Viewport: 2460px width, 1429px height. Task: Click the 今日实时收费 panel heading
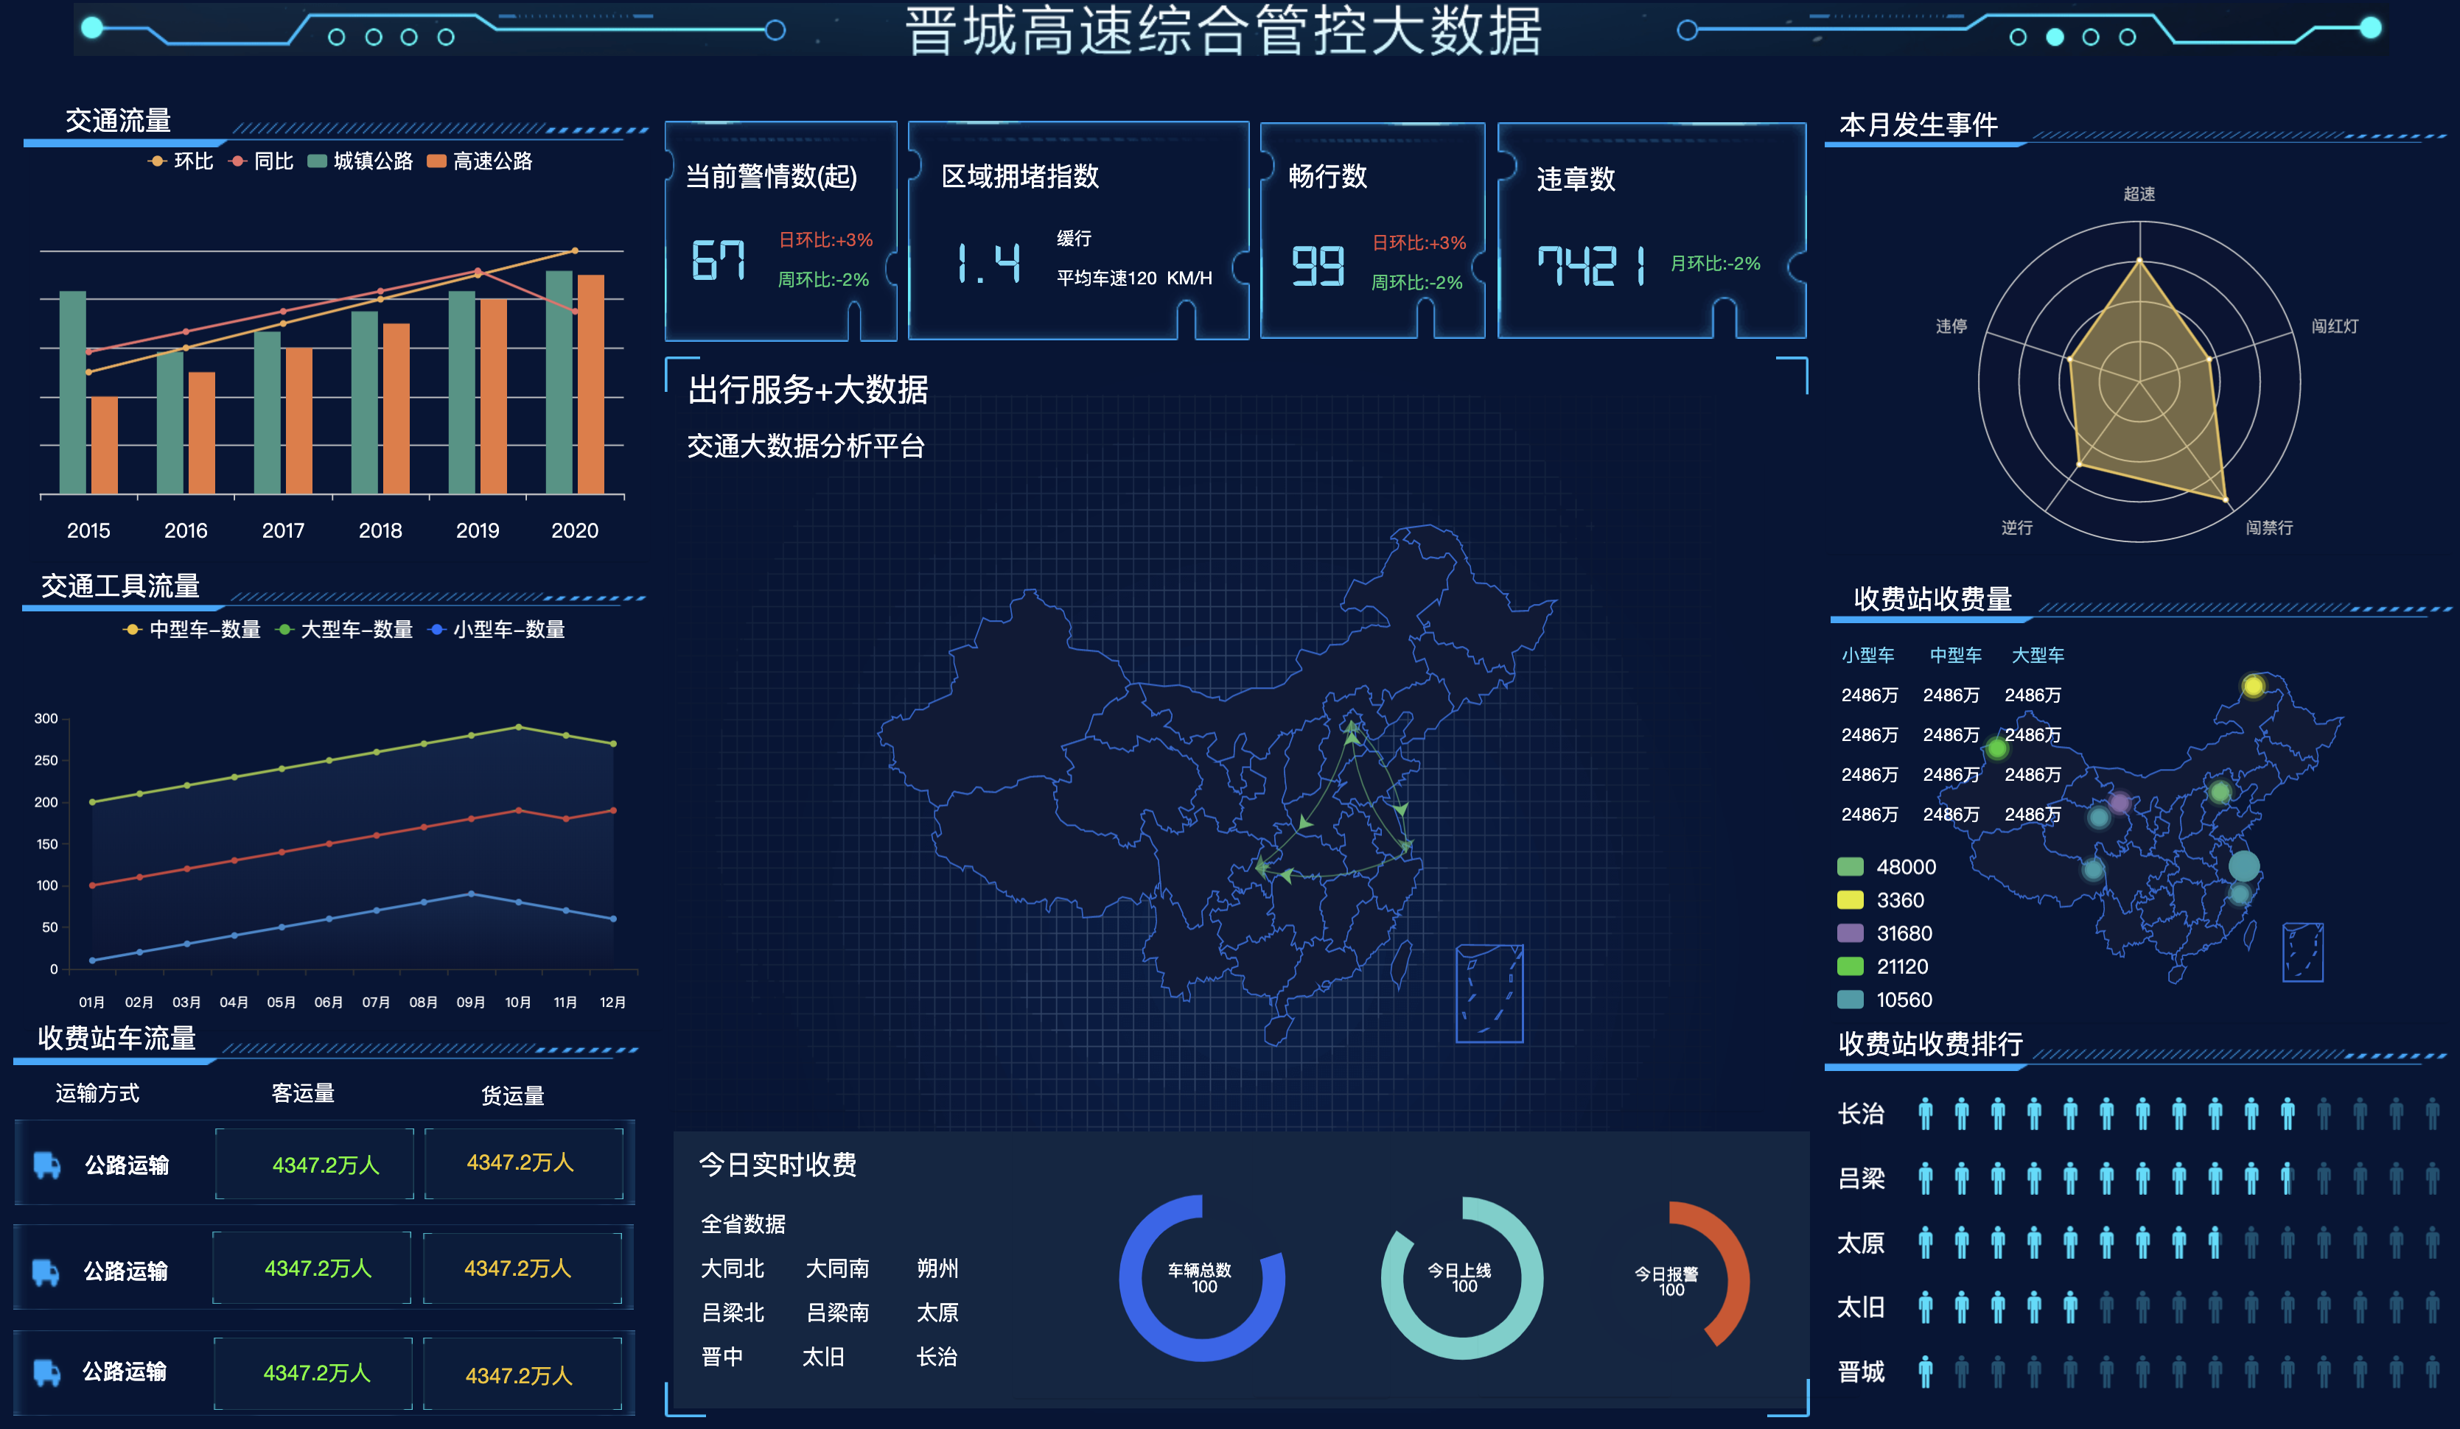pos(777,1165)
